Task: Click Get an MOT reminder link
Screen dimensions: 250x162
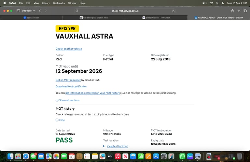Action: pos(68,80)
